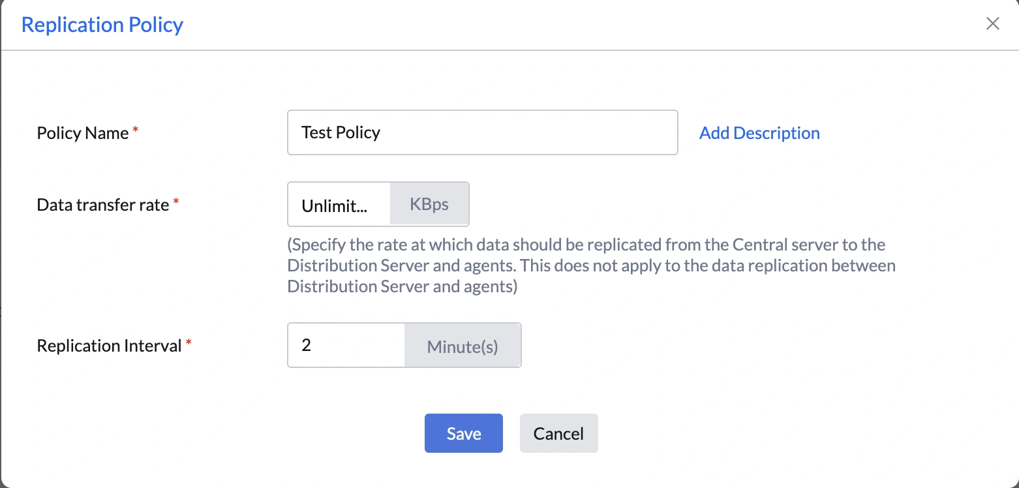Edit the Replication Interval value
Viewport: 1019px width, 488px height.
344,345
